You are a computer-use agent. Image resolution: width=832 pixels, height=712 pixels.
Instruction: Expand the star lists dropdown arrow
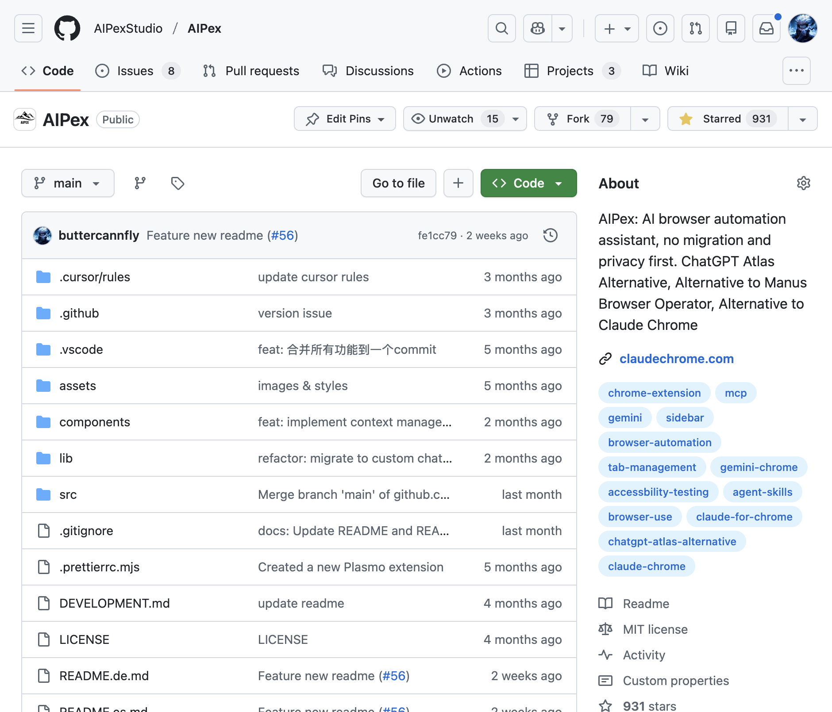(x=802, y=119)
